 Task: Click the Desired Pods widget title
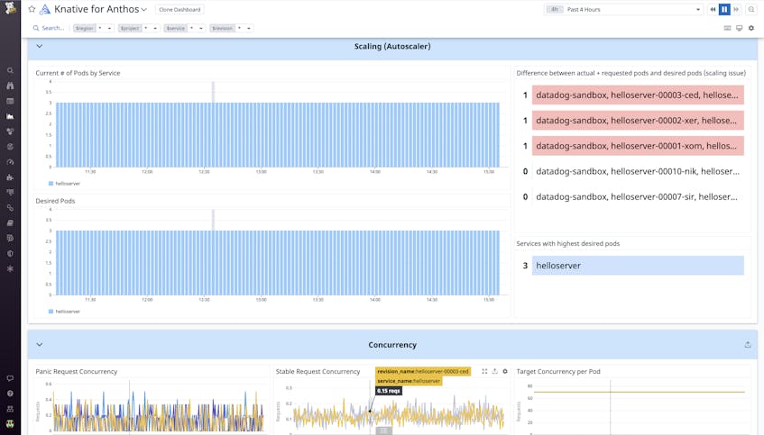point(55,201)
